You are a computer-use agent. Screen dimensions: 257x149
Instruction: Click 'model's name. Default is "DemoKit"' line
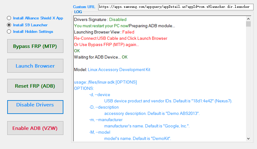137,139
